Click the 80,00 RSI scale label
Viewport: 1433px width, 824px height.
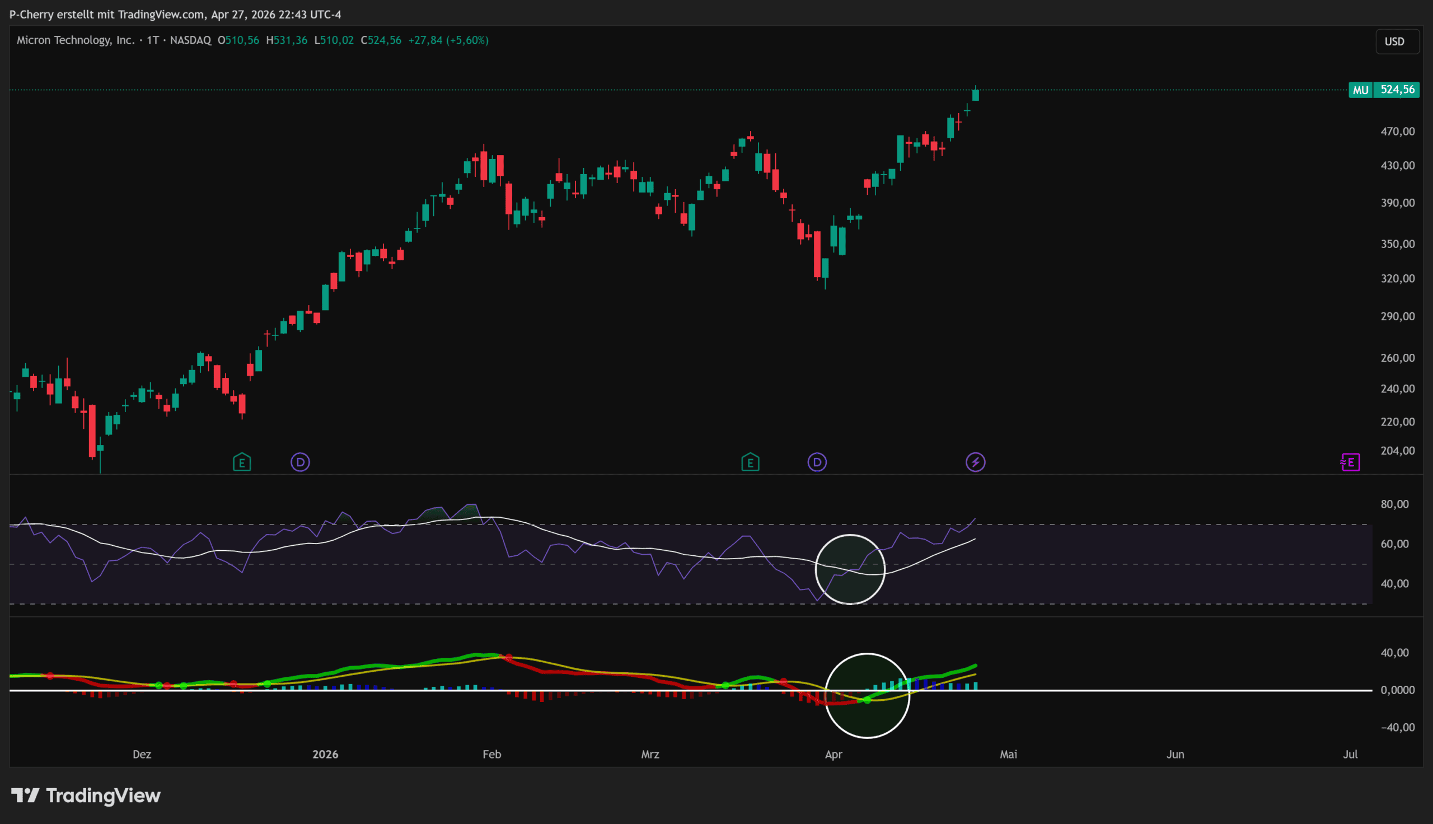(1394, 504)
